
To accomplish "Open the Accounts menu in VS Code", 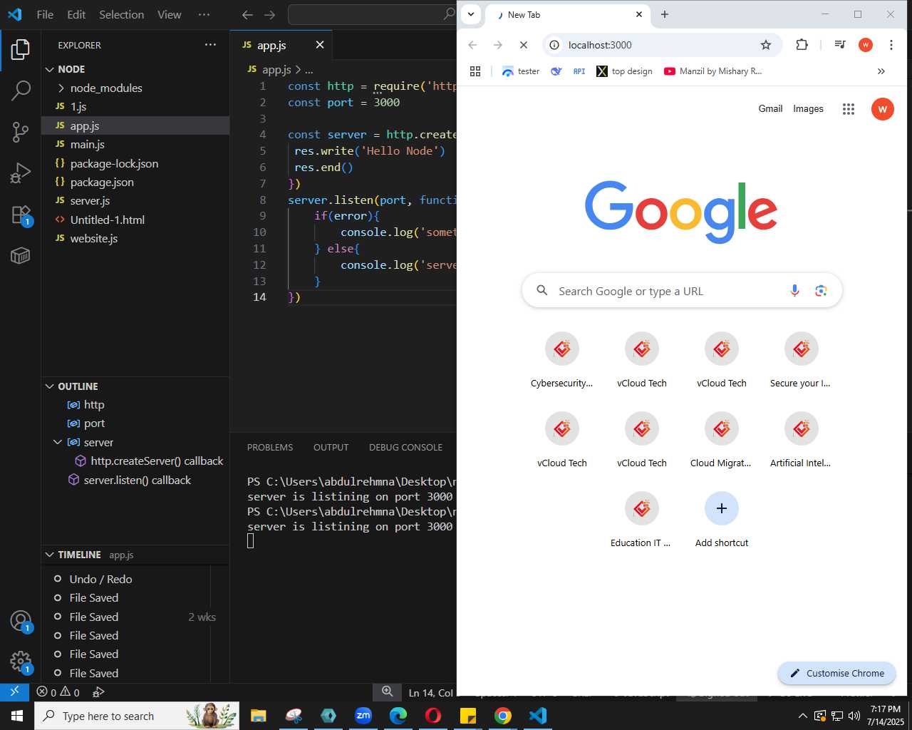I will pos(21,621).
